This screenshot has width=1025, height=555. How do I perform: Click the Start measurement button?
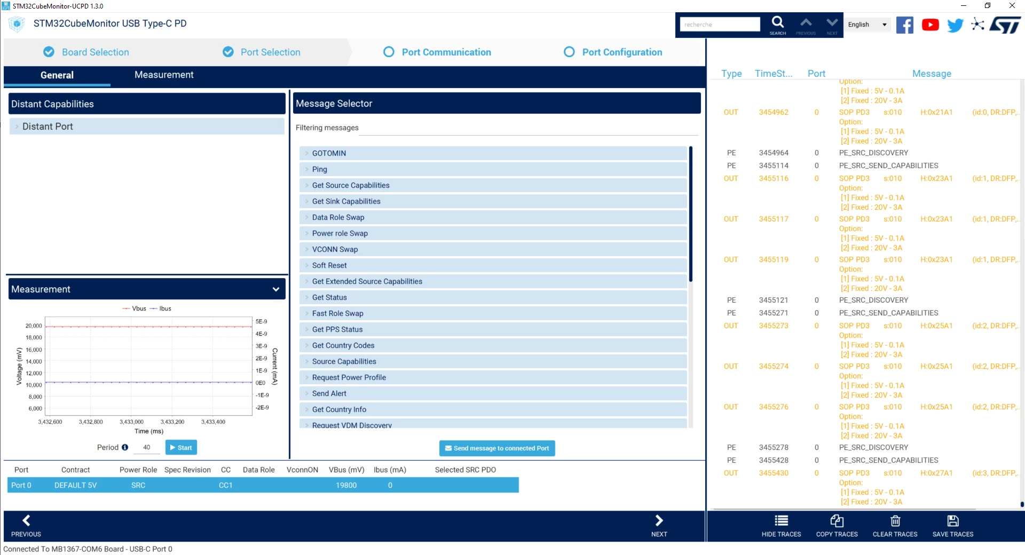(x=181, y=447)
